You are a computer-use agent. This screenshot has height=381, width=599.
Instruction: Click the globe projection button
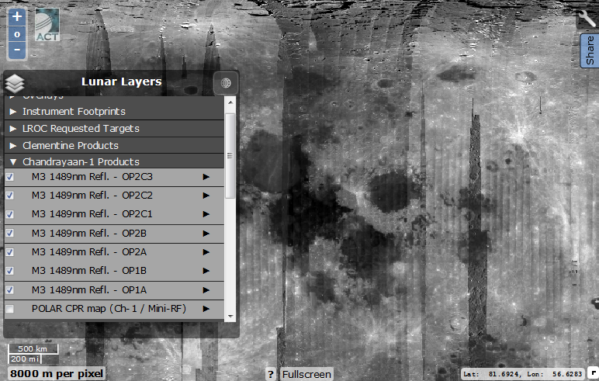click(226, 83)
